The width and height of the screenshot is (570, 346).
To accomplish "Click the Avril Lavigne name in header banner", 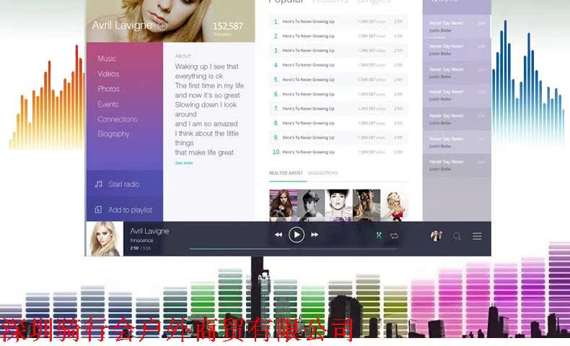I will (x=122, y=25).
